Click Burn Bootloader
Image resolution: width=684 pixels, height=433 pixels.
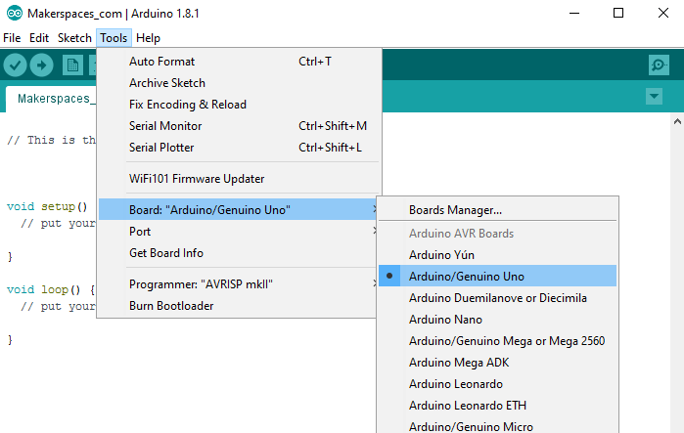[x=171, y=306]
